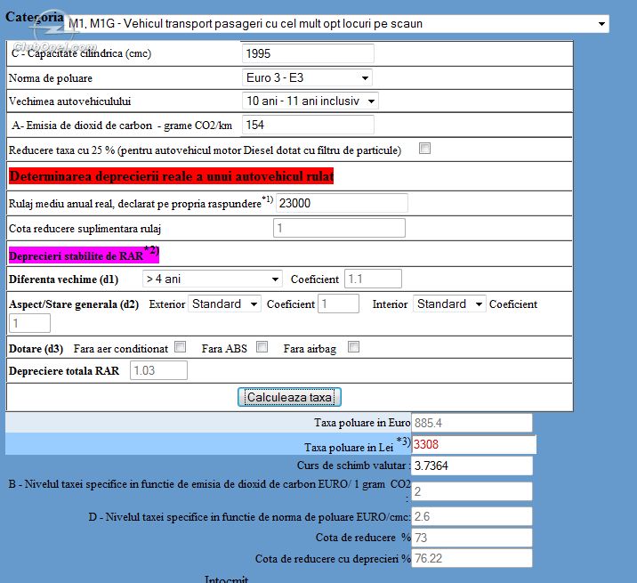This screenshot has width=637, height=583.
Task: Open the Categoria vehicle type dropdown
Action: [336, 24]
